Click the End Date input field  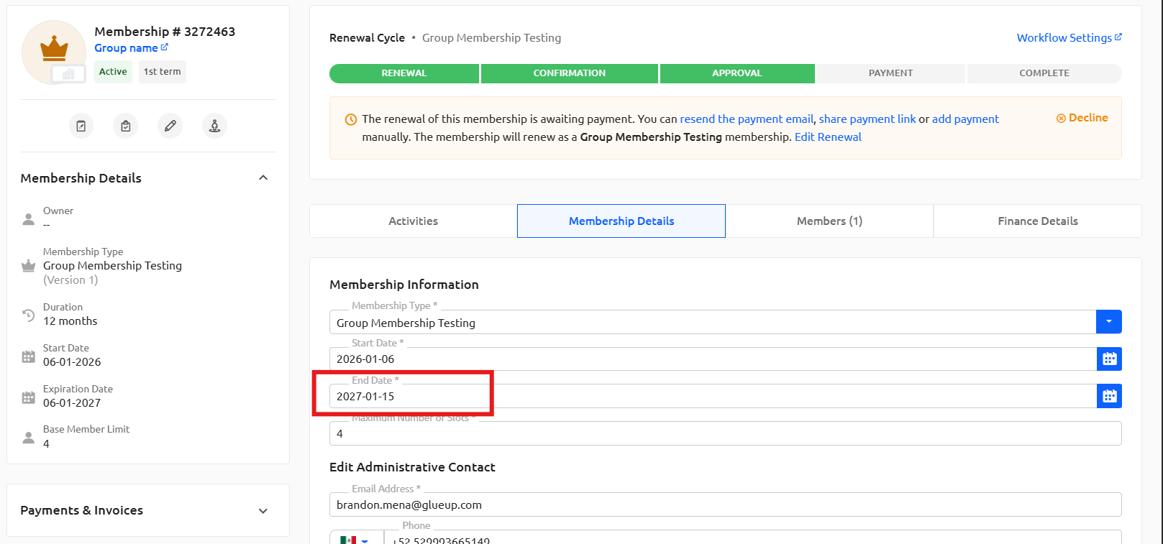713,396
